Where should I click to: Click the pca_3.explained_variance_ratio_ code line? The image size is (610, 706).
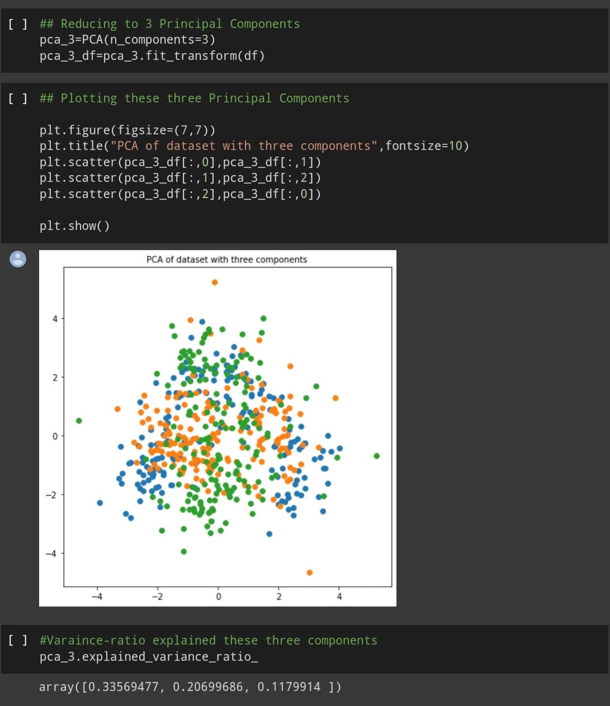(x=148, y=656)
